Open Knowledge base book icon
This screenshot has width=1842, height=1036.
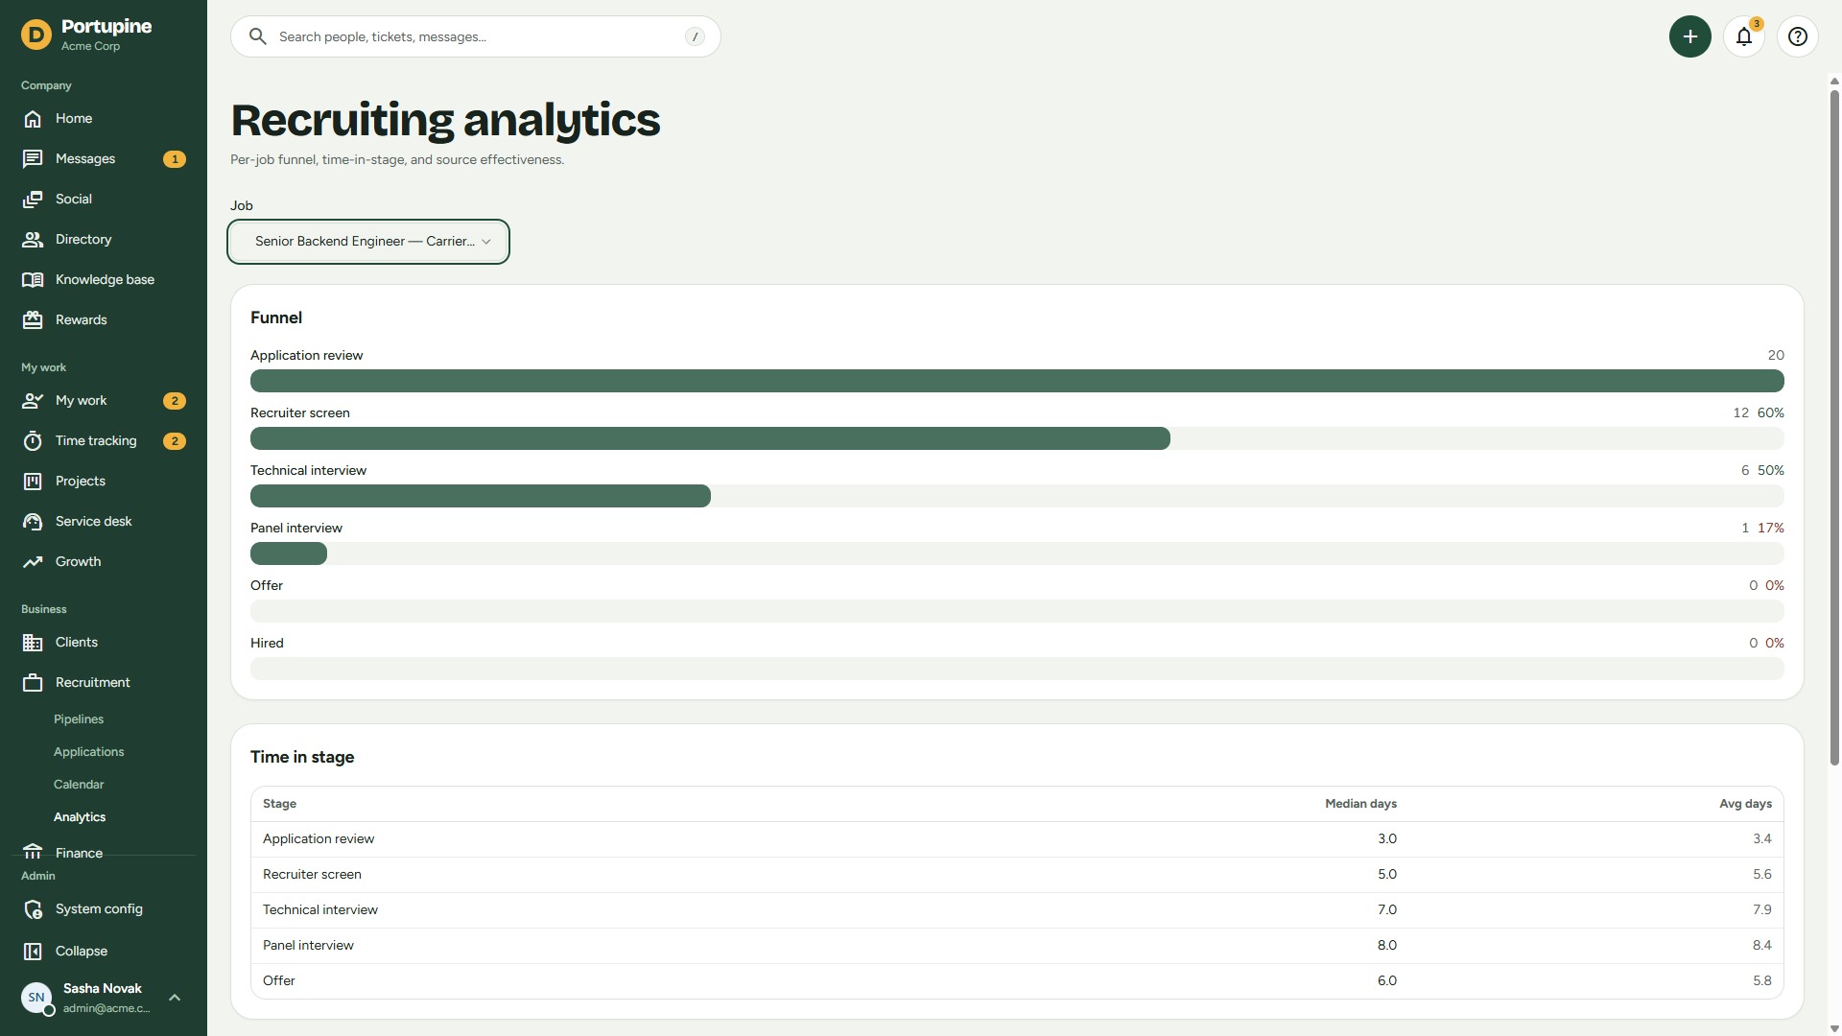click(33, 280)
